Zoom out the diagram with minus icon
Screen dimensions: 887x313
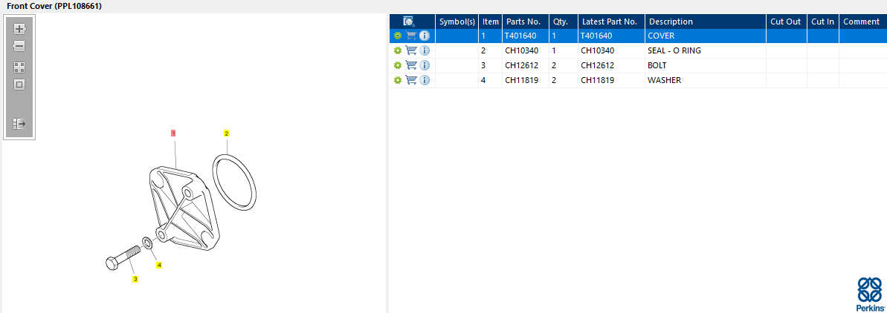tap(19, 46)
